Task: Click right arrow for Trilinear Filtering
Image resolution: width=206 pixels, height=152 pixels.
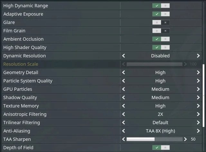Action: pos(198,123)
